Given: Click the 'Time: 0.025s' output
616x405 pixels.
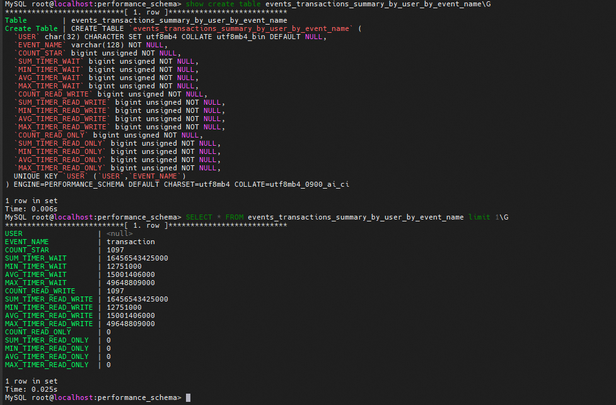Looking at the screenshot, I should 31,389.
